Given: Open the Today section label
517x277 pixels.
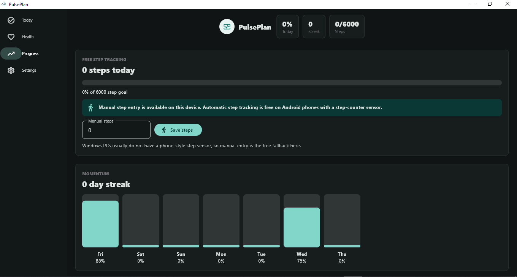Looking at the screenshot, I should (27, 20).
